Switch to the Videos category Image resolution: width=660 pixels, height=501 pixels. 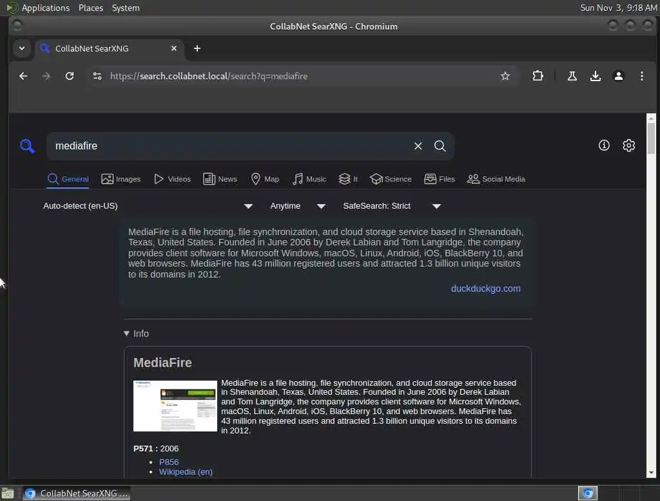pos(172,179)
